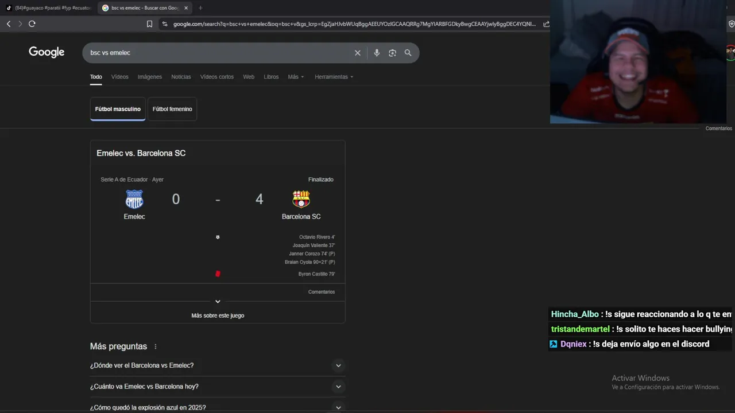Viewport: 735px width, 413px height.
Task: Click the streamer webcam overlay
Action: coord(638,62)
